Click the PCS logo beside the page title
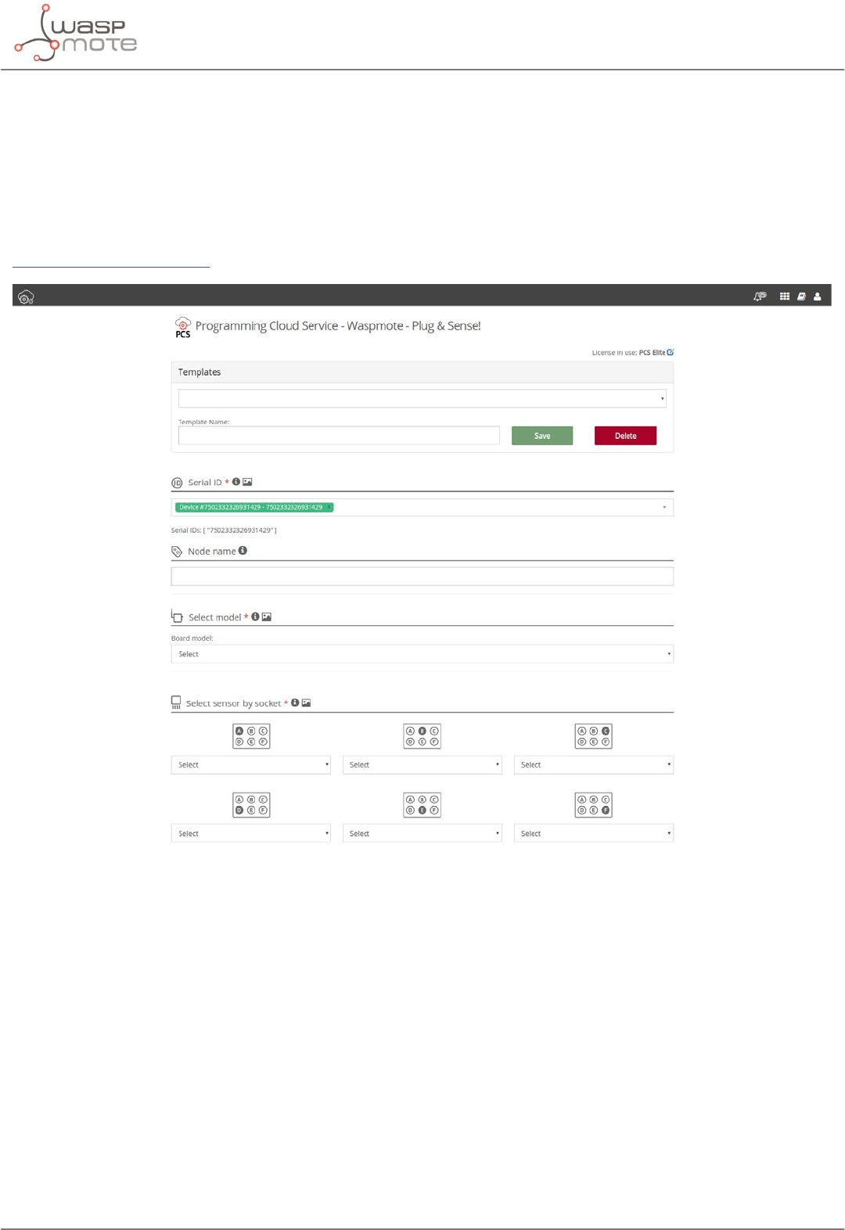This screenshot has width=845, height=1230. click(182, 327)
